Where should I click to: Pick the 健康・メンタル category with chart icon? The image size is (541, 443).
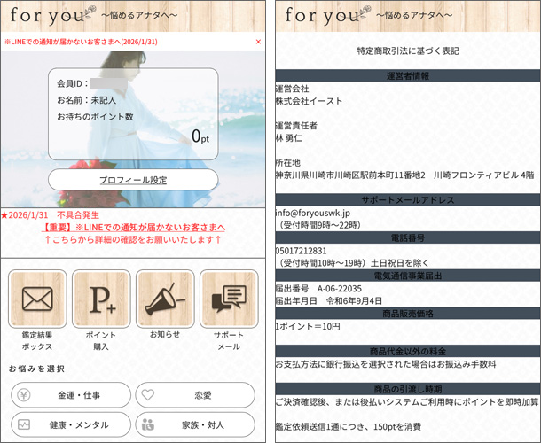coord(69,424)
